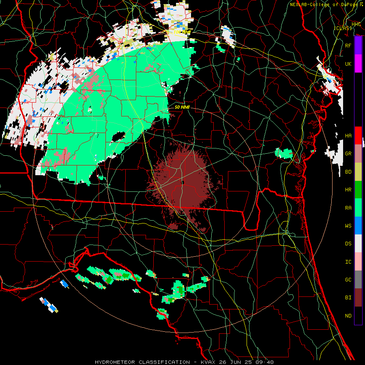Click the "BD" legend label
Viewport: 365px width, 365px height.
pos(348,172)
